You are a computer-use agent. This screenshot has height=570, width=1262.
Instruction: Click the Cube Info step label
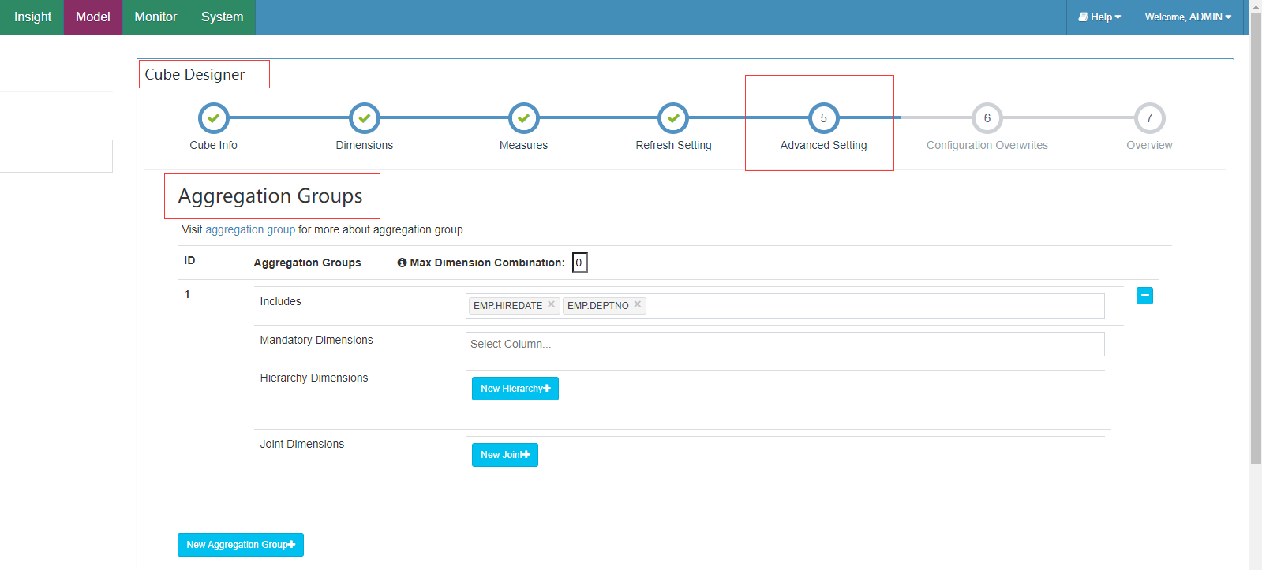tap(213, 145)
